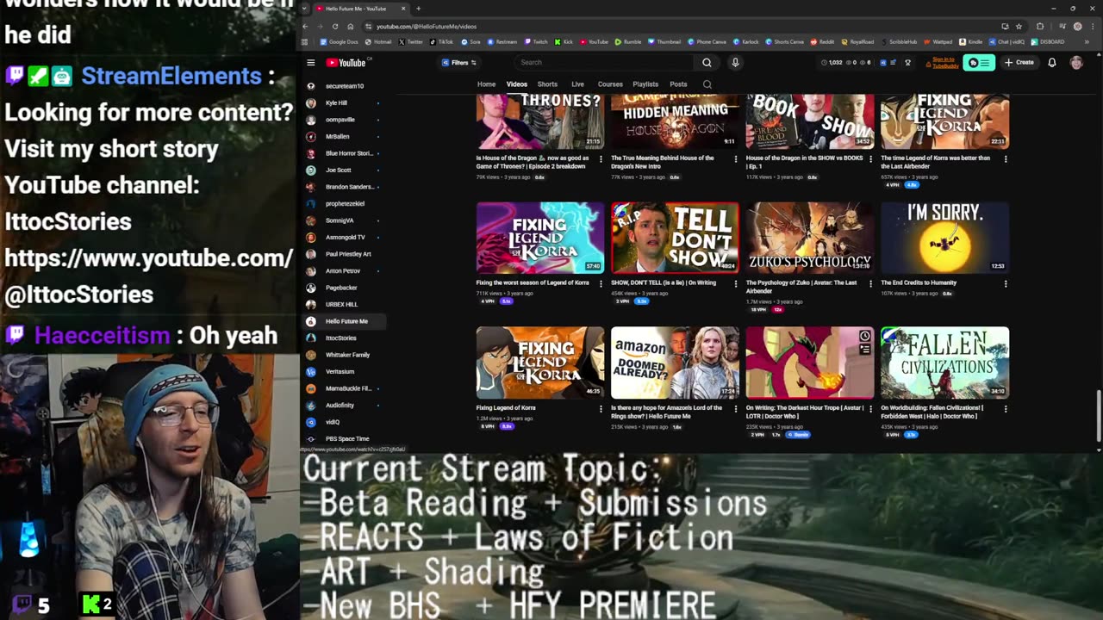Open the IttocStories subscription
This screenshot has width=1103, height=620.
(340, 338)
